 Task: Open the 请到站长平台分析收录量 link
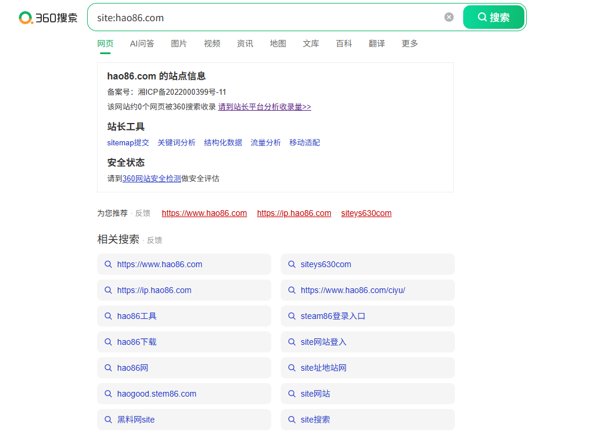pos(265,107)
